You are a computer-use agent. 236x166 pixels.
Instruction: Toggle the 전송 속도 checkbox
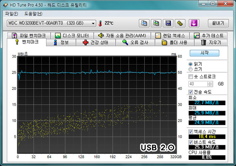coord(191,92)
